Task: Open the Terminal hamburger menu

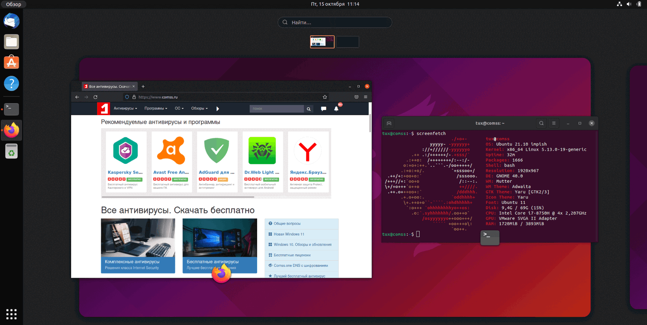Action: click(554, 123)
